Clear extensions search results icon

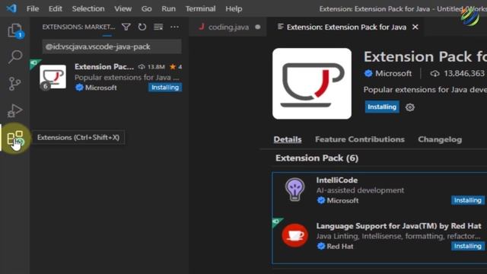158,27
